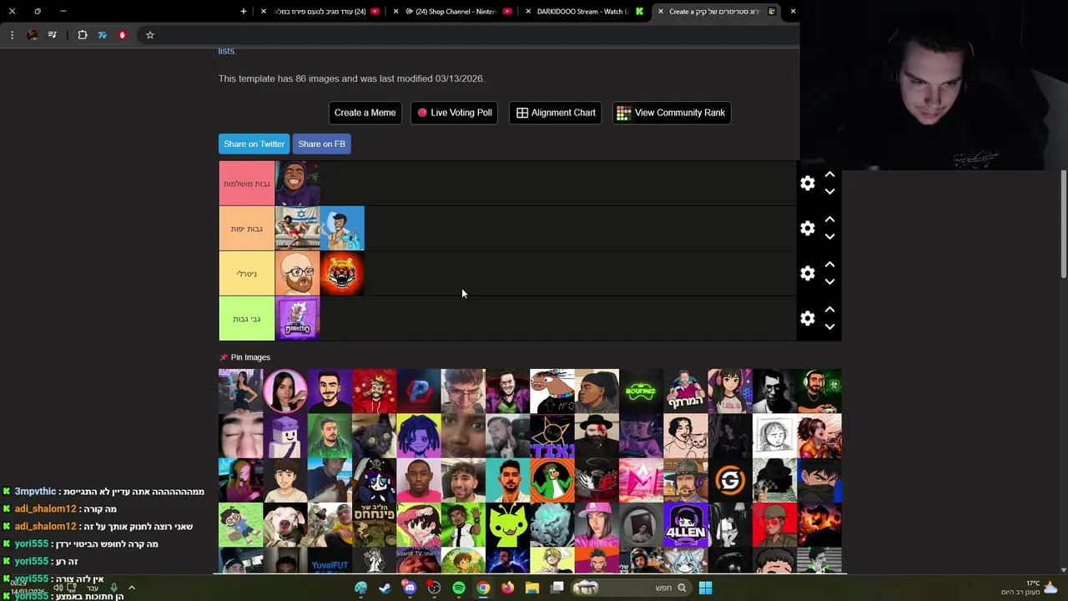Click the Windows Start button
This screenshot has height=601, width=1068.
pyautogui.click(x=705, y=588)
